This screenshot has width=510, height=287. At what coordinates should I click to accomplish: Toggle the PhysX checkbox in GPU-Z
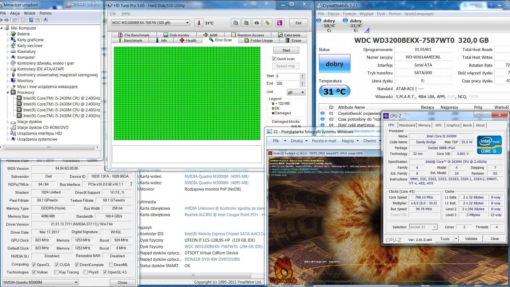click(86, 272)
